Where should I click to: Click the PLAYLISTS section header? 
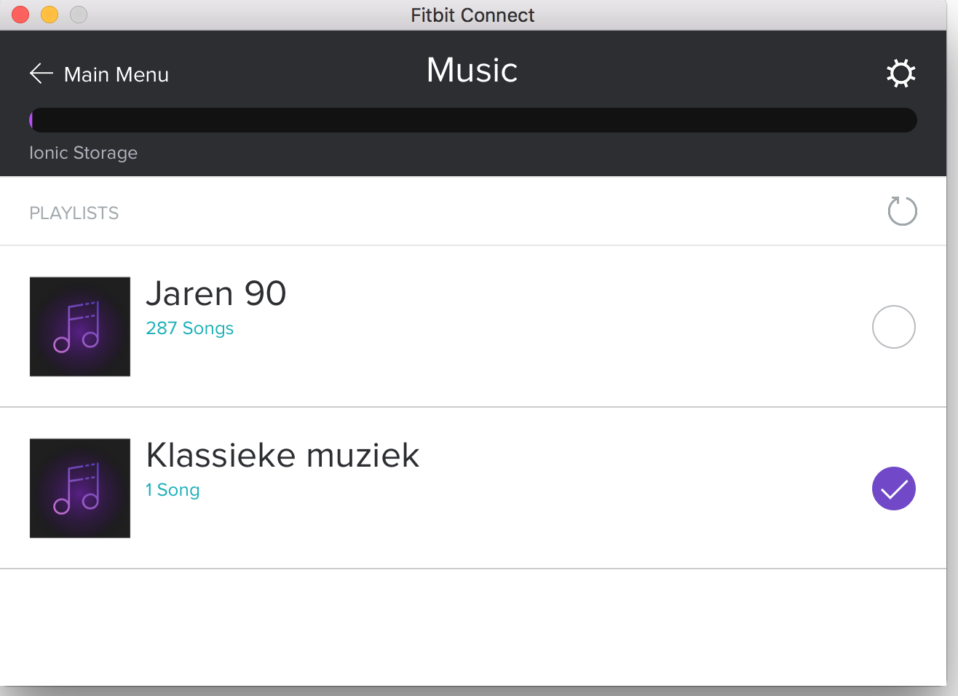(74, 213)
